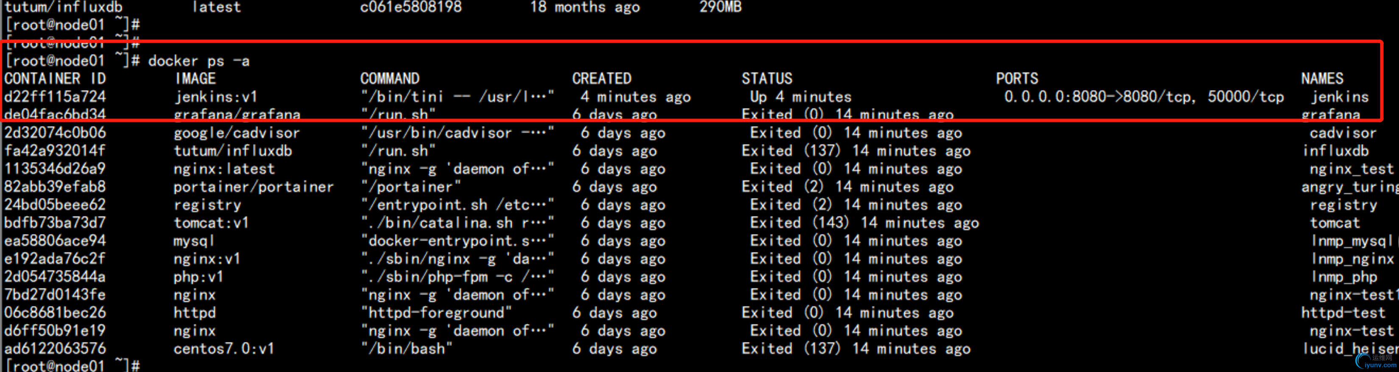Click container ID 82abb39efab8
This screenshot has height=372, width=1399.
coord(55,187)
